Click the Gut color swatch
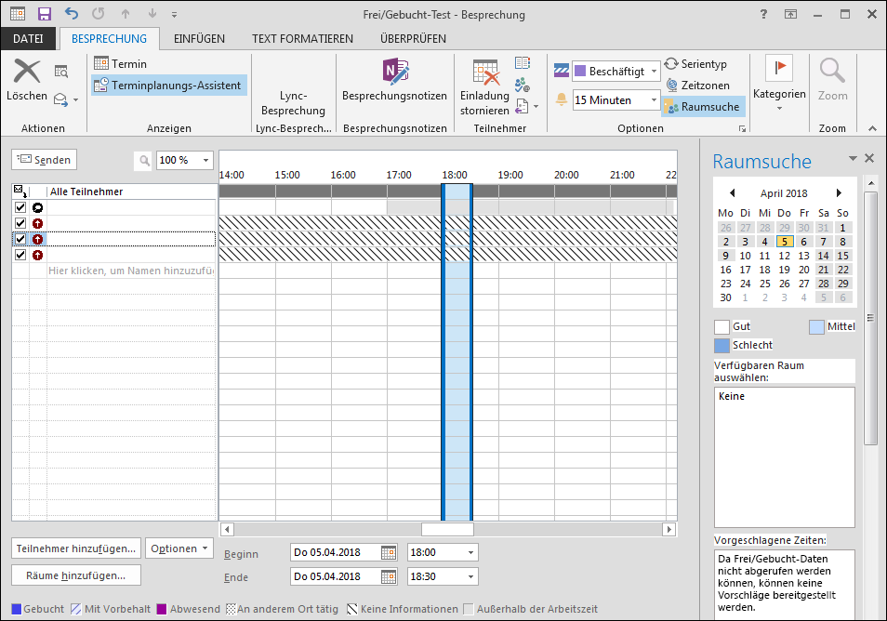887x621 pixels. point(722,327)
